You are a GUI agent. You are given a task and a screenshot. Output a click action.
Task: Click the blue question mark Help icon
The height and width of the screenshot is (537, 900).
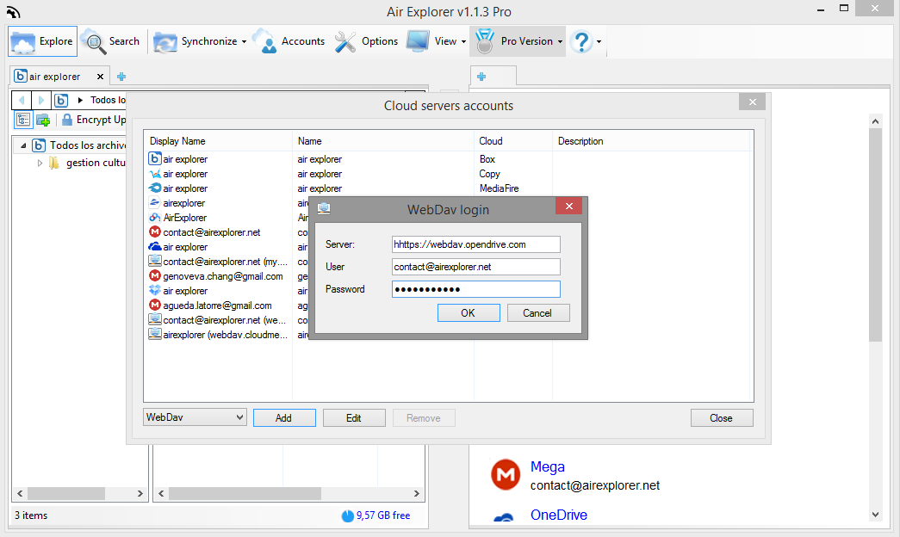pos(581,42)
